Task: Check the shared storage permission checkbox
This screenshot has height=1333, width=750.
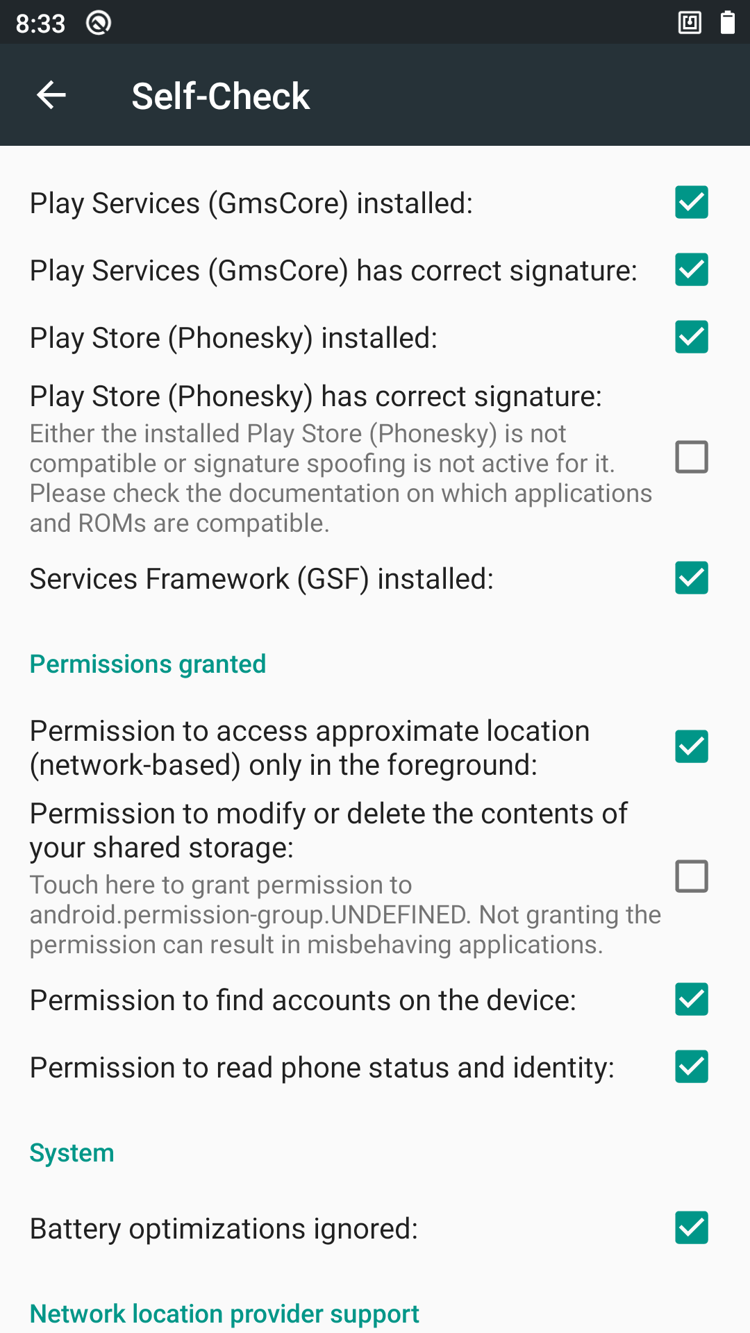Action: point(692,876)
